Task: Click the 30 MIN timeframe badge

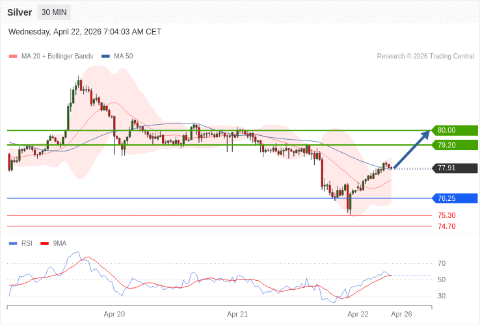Action: click(54, 12)
